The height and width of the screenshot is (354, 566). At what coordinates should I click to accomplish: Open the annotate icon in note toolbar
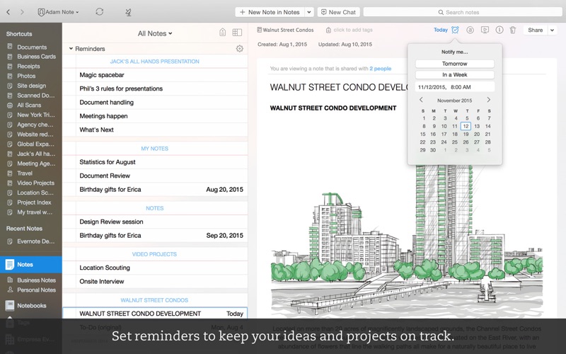click(470, 30)
